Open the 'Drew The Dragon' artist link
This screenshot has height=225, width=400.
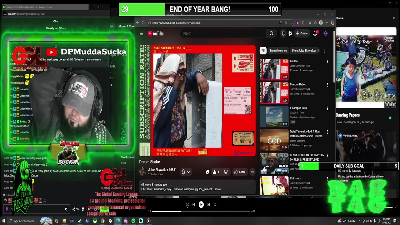click(x=346, y=122)
